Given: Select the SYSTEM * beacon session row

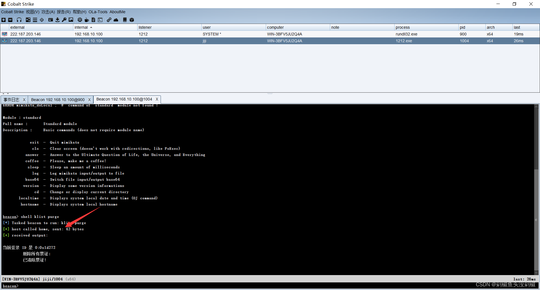Looking at the screenshot, I should pos(270,34).
